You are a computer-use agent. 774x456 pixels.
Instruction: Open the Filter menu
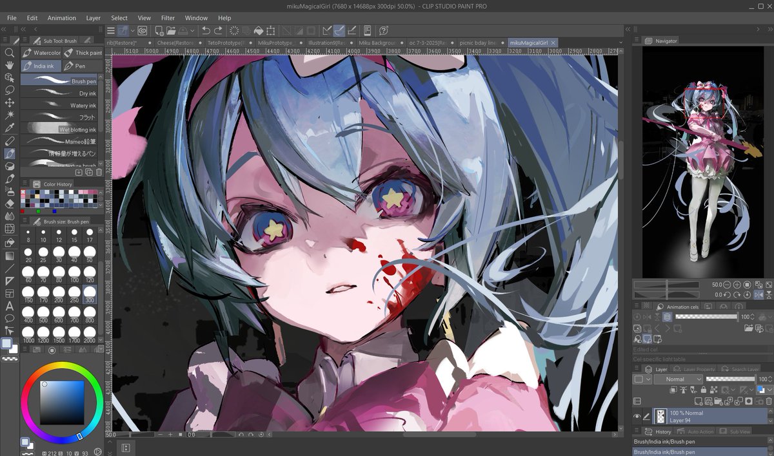pos(168,17)
